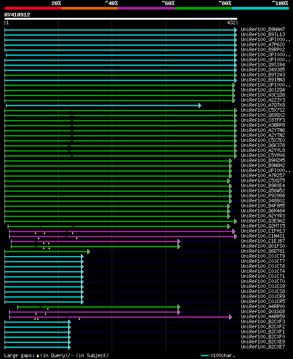Click the green ~80% identity legend segment
The width and height of the screenshot is (293, 359).
coord(203,8)
